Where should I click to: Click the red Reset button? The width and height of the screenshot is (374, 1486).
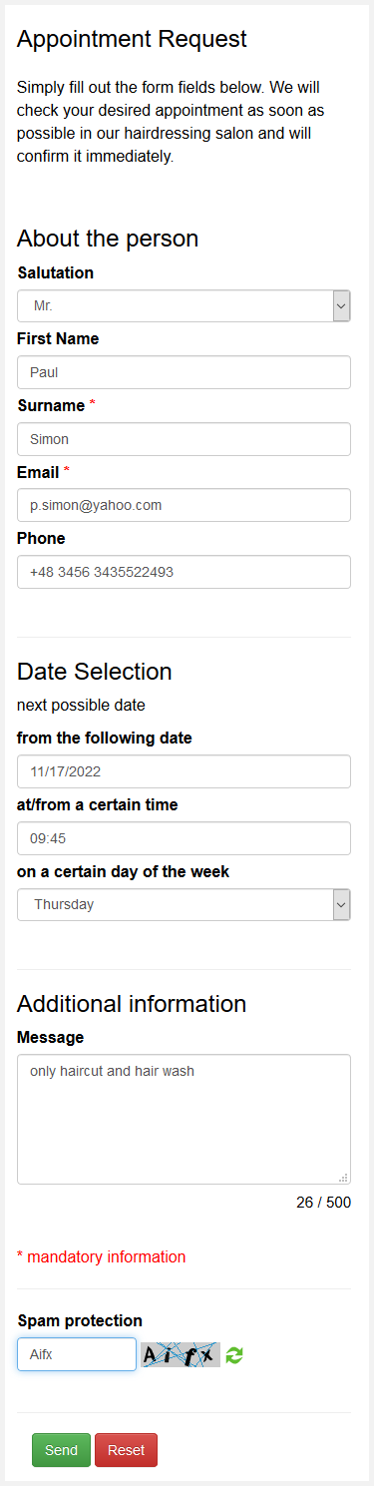tap(126, 1450)
